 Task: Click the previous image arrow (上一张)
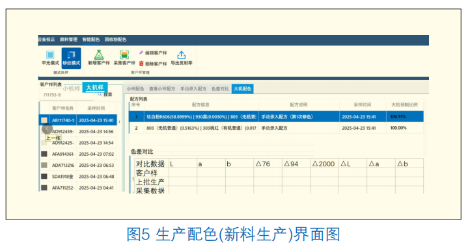47,129
